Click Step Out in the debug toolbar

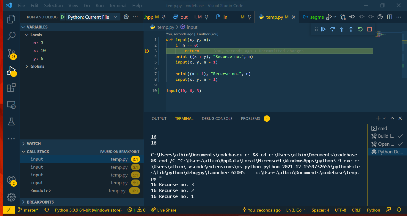coord(351,29)
